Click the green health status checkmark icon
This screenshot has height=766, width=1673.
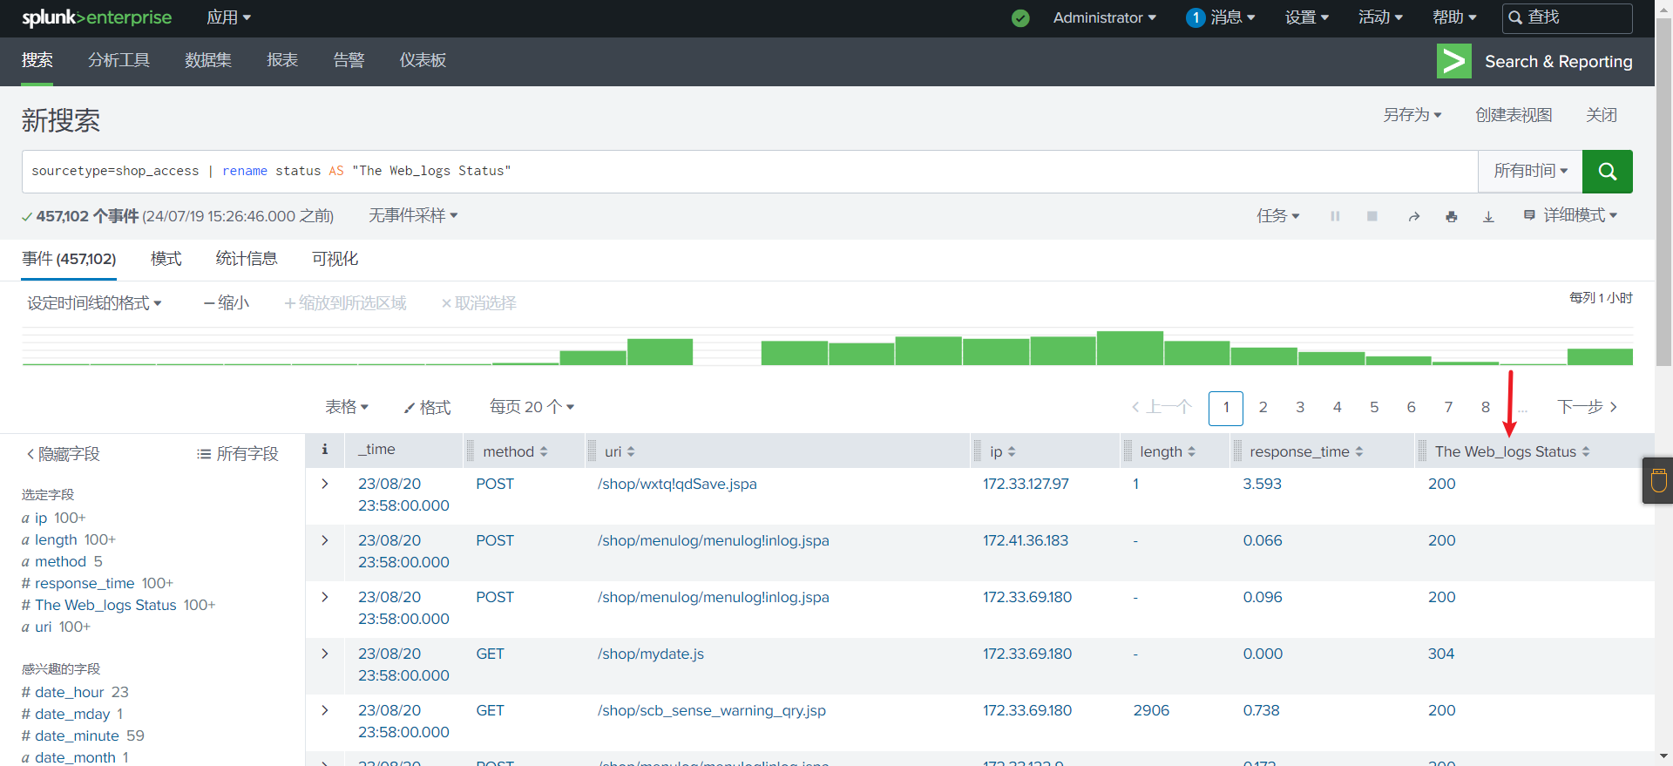1020,18
